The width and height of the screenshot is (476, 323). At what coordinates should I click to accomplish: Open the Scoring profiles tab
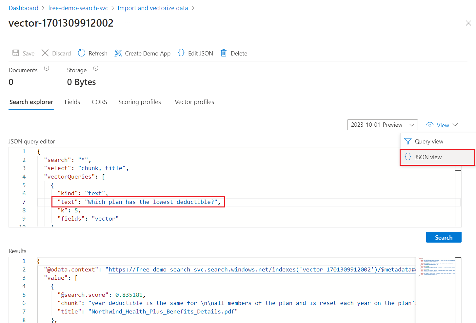[140, 102]
